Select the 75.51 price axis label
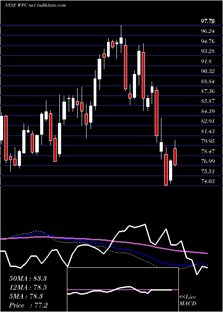 208,171
